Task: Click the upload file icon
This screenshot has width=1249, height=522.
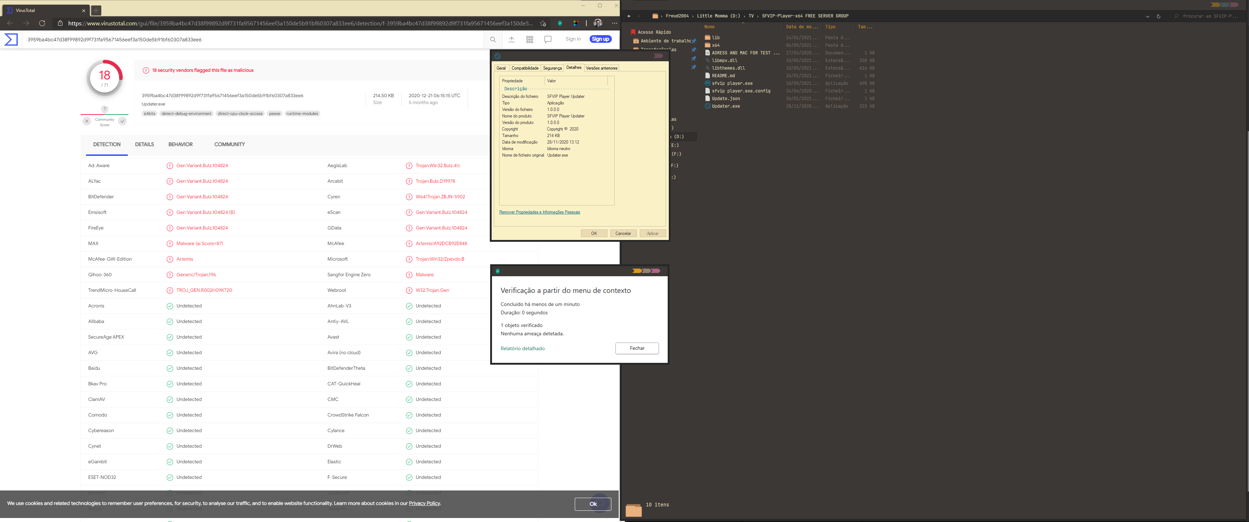Action: pos(511,40)
